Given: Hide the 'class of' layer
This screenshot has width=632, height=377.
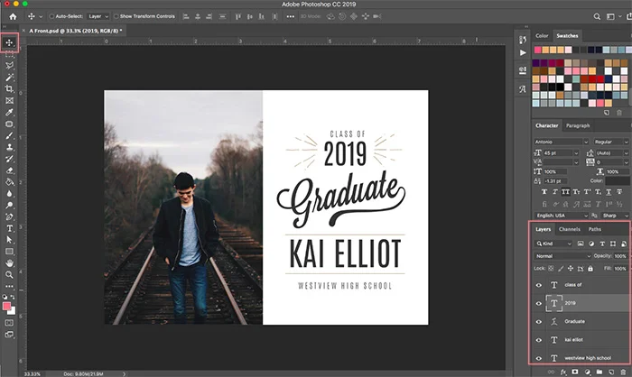Looking at the screenshot, I should [539, 285].
